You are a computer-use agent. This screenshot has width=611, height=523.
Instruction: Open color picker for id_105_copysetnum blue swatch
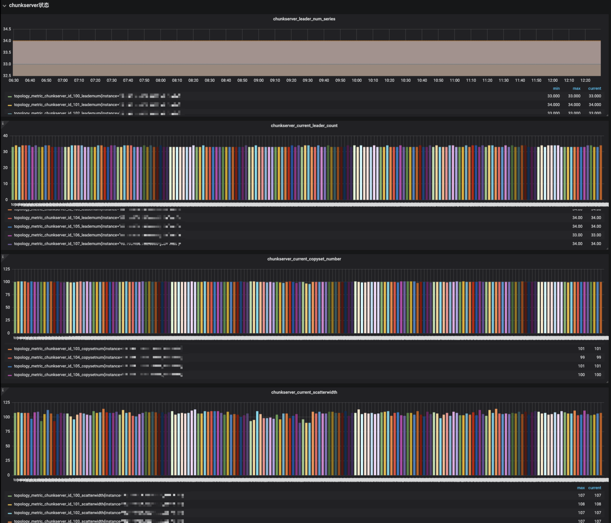pyautogui.click(x=10, y=367)
